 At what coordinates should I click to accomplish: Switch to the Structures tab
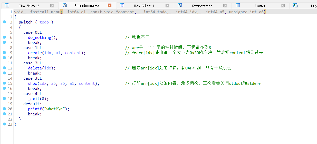point(202,6)
